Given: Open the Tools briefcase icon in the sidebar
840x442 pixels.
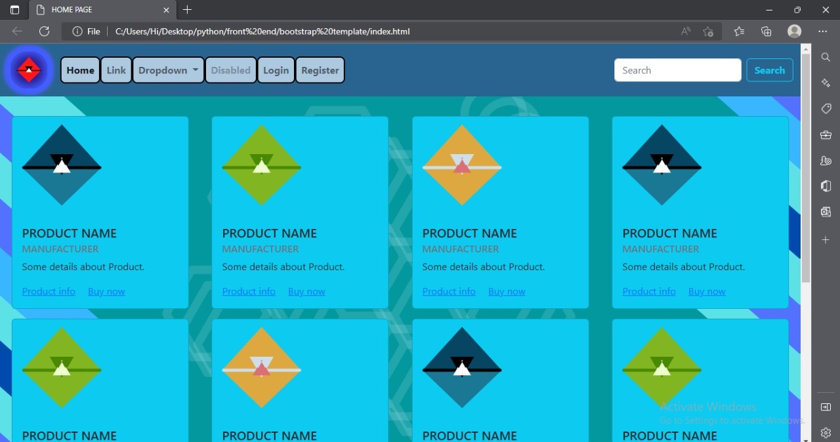Looking at the screenshot, I should click(826, 135).
